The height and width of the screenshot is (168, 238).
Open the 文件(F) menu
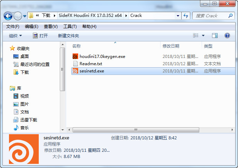click(x=13, y=27)
